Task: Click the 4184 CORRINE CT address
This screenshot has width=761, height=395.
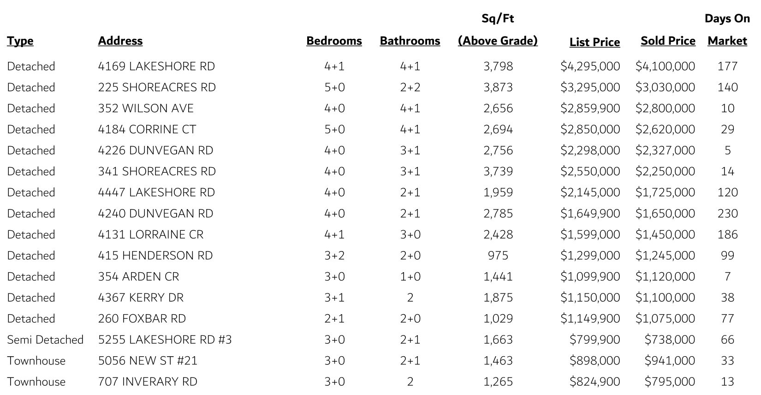Action: tap(147, 130)
